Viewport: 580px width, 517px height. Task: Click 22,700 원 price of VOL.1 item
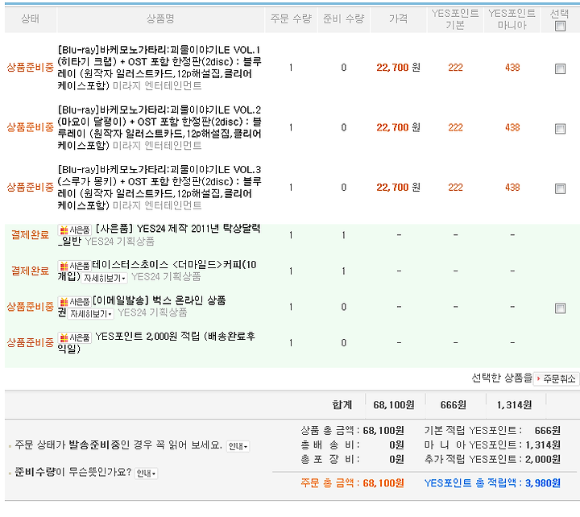click(x=399, y=68)
